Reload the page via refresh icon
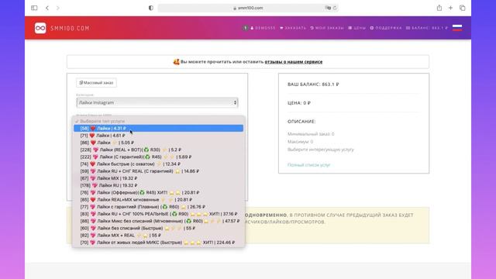Viewport: 496px width, 279px height. 335,8
